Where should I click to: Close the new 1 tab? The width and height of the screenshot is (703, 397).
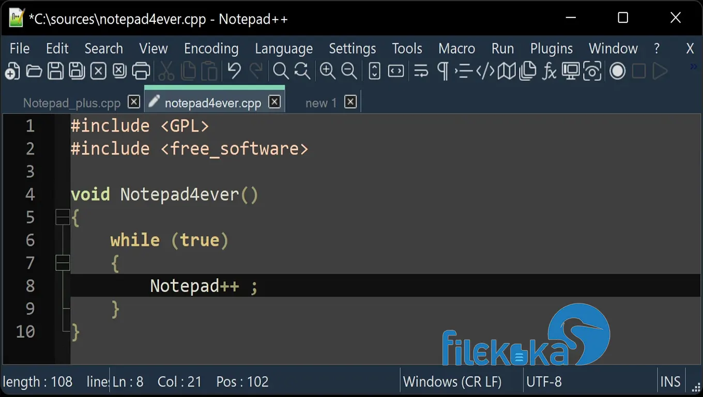click(x=350, y=102)
